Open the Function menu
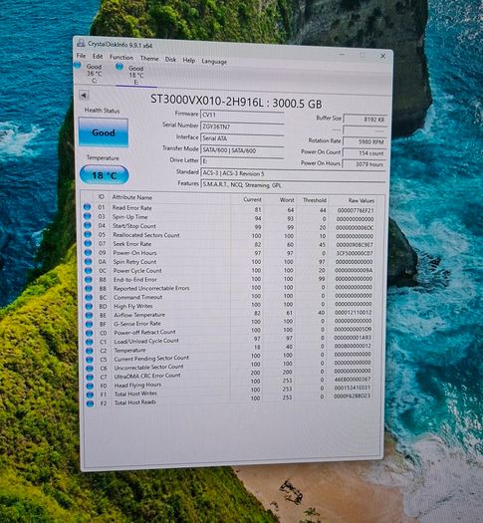Image resolution: width=483 pixels, height=523 pixels. point(121,58)
